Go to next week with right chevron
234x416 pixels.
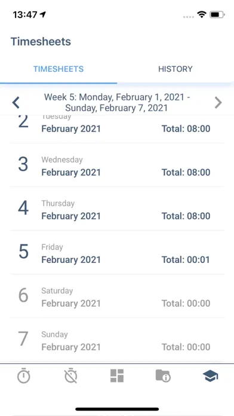tap(218, 103)
